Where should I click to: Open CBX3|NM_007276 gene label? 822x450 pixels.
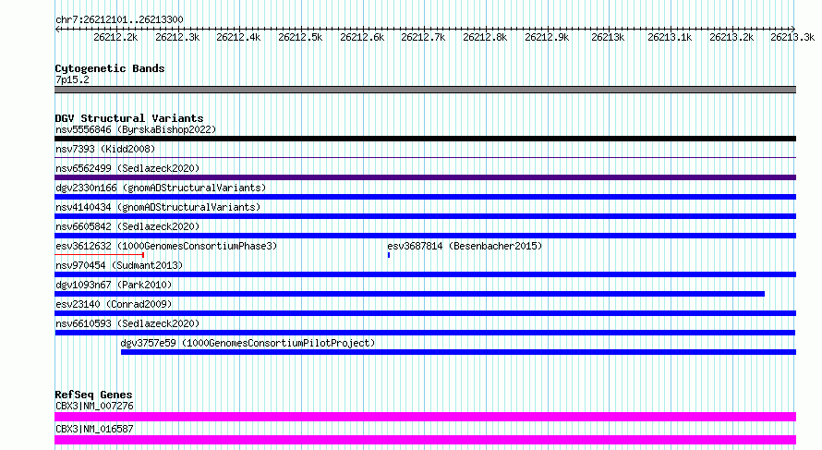pyautogui.click(x=94, y=406)
